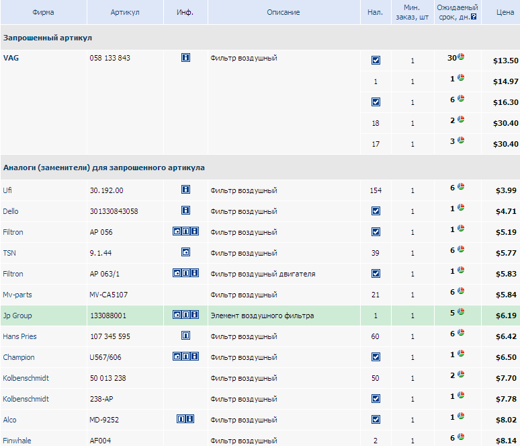Open the photo icon in the TSN row
Screen dimensions: 520x446
(185, 252)
